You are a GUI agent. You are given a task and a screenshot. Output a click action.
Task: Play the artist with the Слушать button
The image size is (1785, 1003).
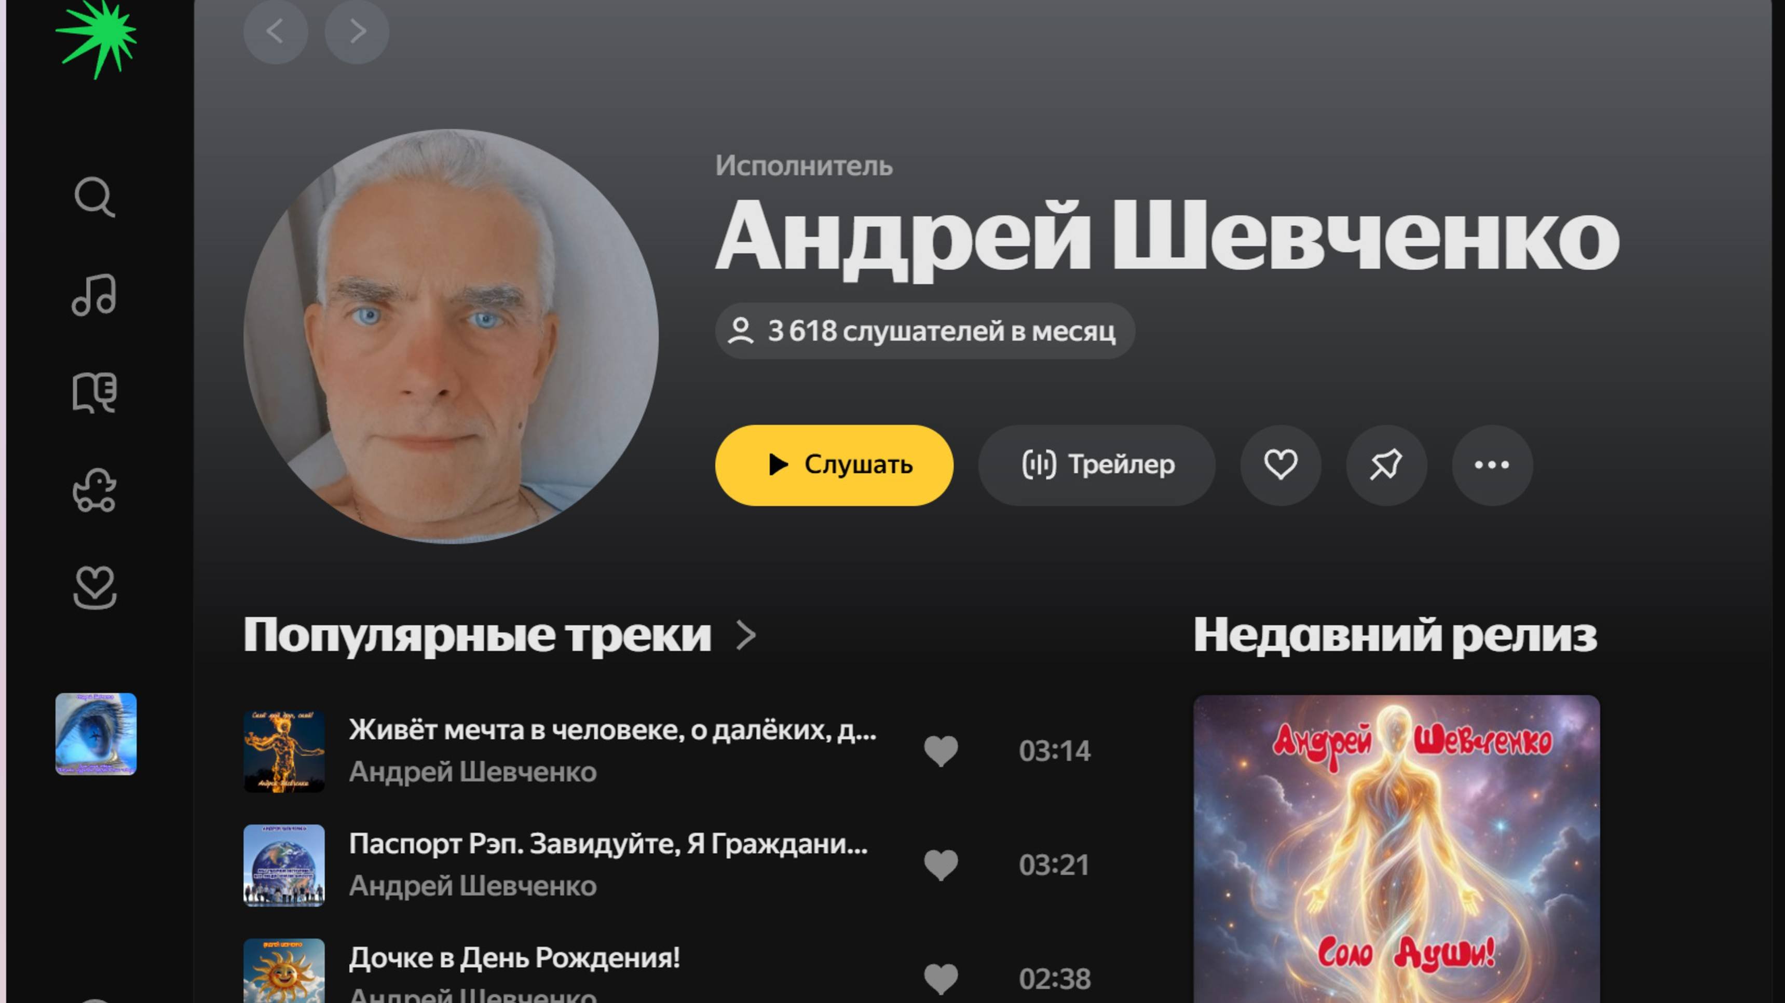834,465
